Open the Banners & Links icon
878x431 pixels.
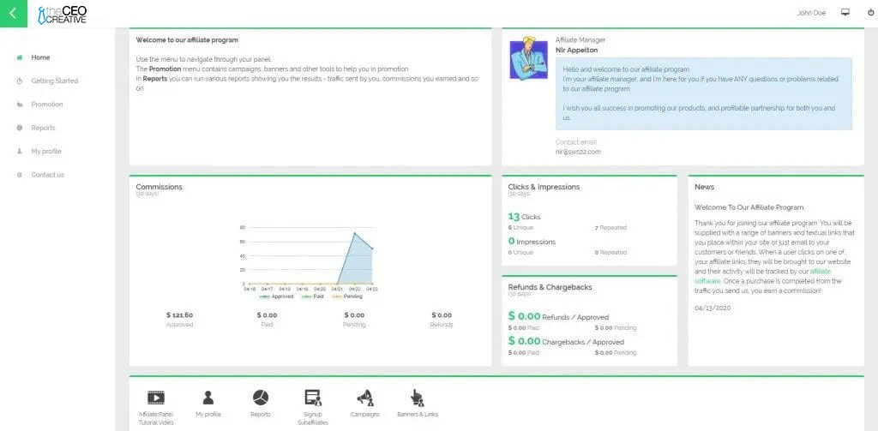417,398
